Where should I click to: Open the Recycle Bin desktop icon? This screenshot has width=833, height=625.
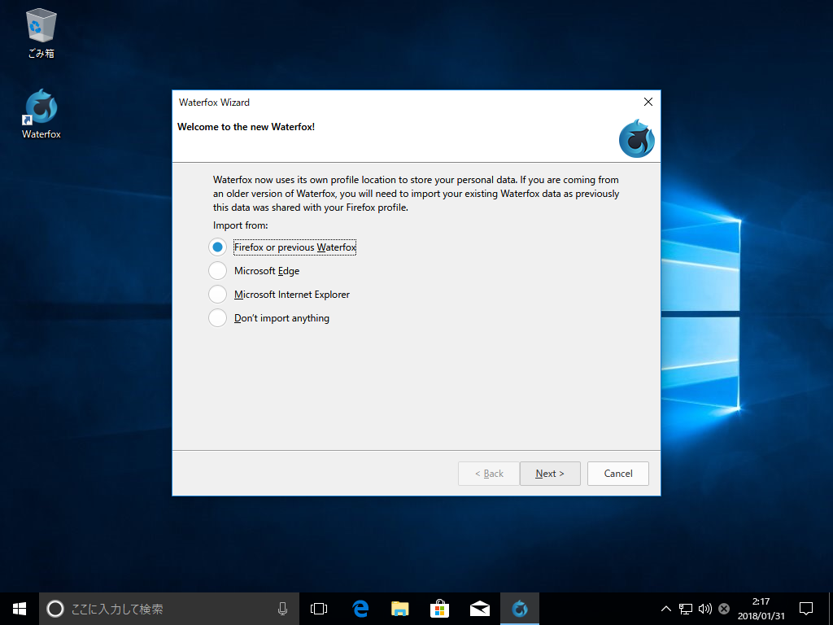point(41,33)
